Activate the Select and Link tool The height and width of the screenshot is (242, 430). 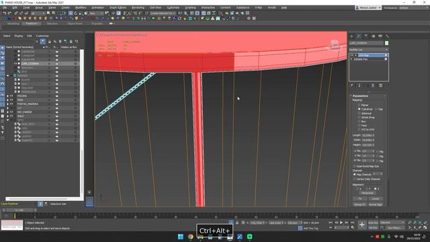[16, 13]
